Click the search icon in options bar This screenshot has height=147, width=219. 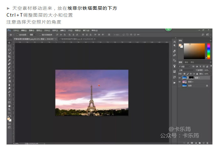[203, 34]
